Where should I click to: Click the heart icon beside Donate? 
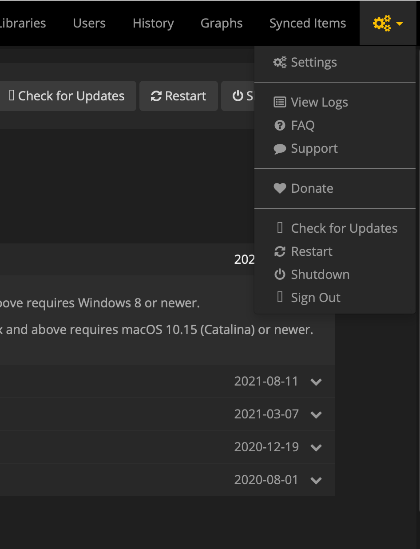click(280, 188)
